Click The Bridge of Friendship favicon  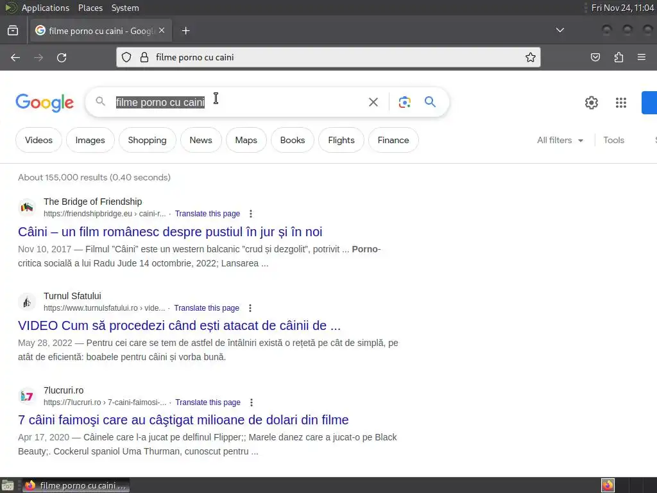tap(27, 207)
